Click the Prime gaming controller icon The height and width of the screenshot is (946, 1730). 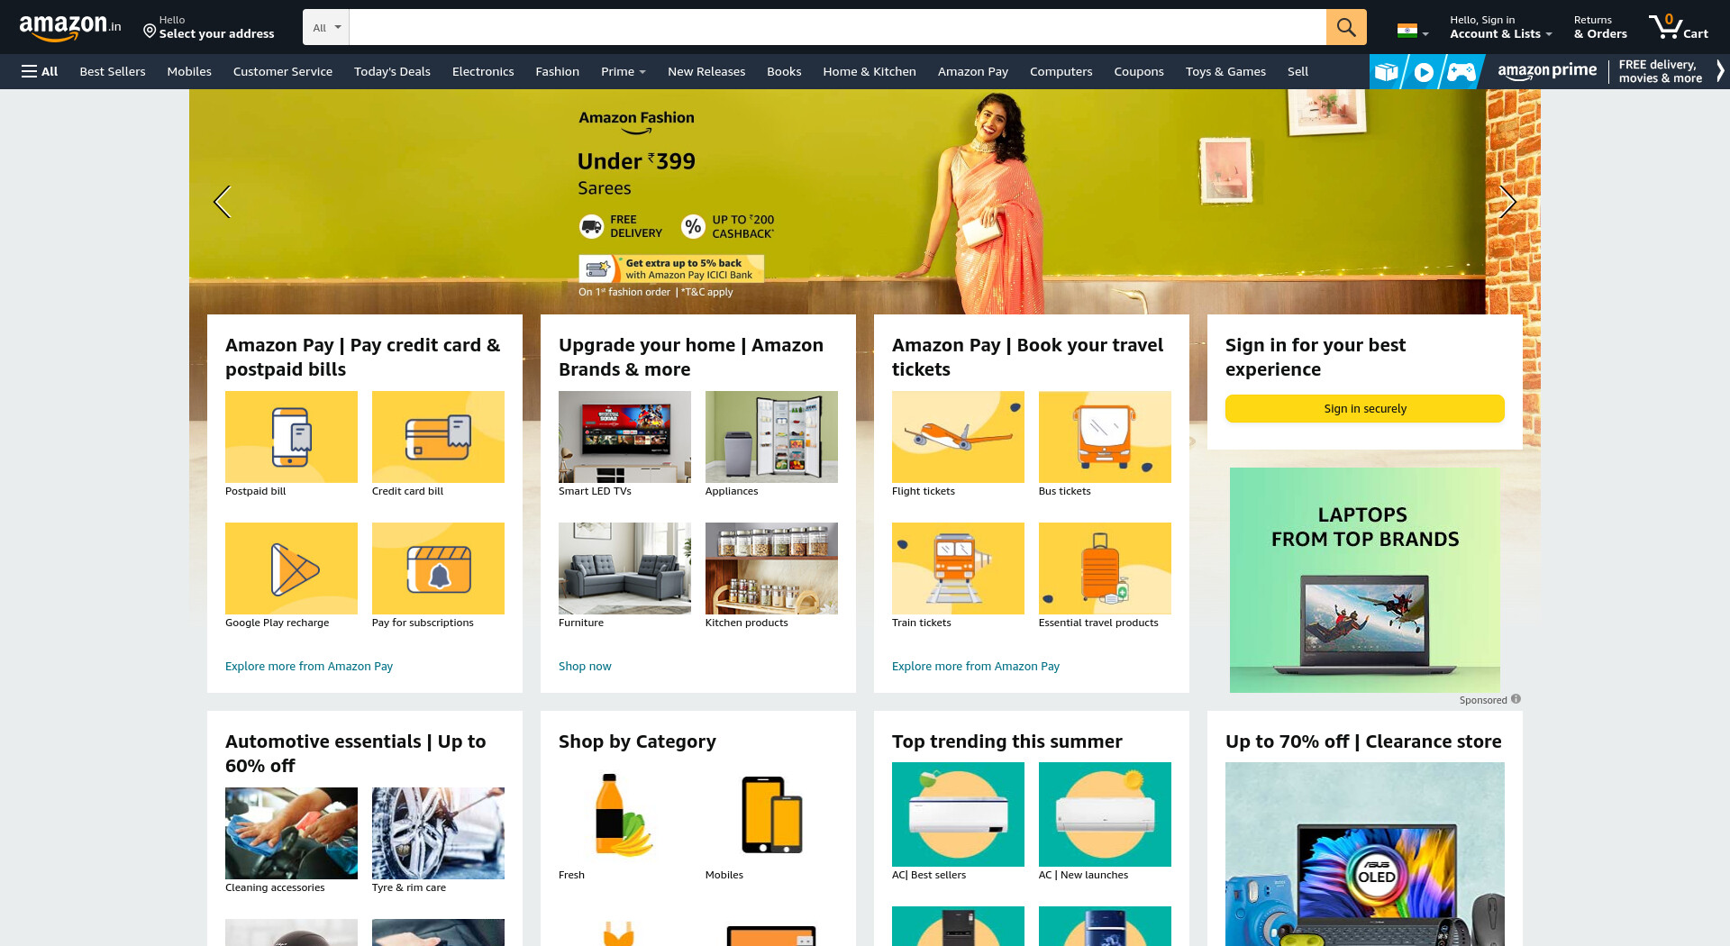(x=1461, y=72)
